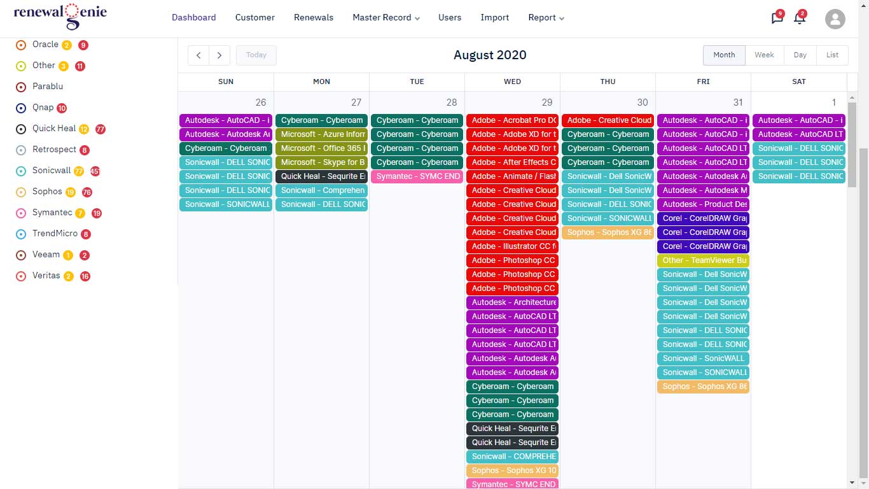Screen dimensions: 869x489
Task: Open Adobe - Illustrator CC event
Action: click(x=512, y=246)
